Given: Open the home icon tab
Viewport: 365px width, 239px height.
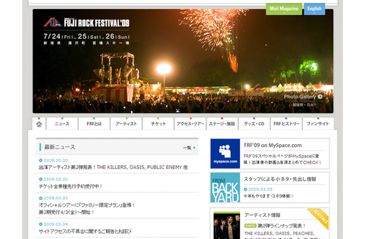Looking at the screenshot, I should (x=39, y=124).
